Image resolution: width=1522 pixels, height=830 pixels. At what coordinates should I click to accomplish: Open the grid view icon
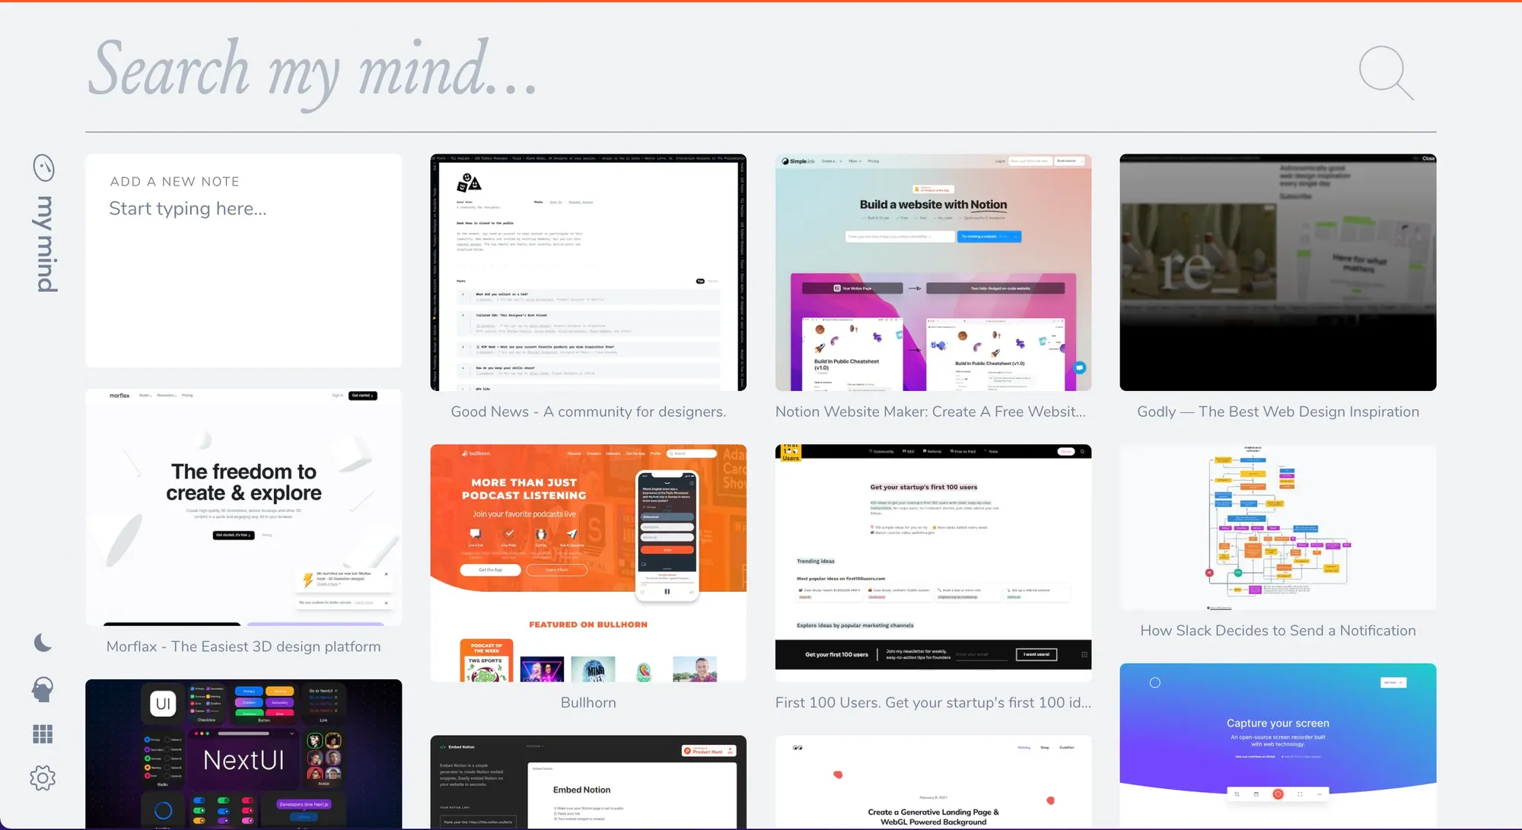(43, 734)
